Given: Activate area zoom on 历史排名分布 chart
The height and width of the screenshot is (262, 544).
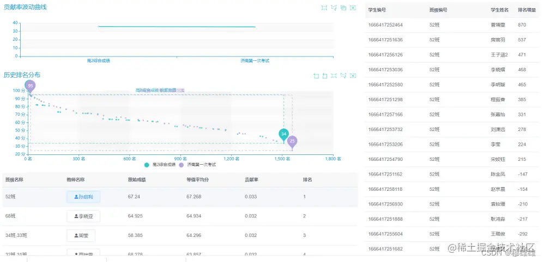Looking at the screenshot, I should tap(316, 76).
